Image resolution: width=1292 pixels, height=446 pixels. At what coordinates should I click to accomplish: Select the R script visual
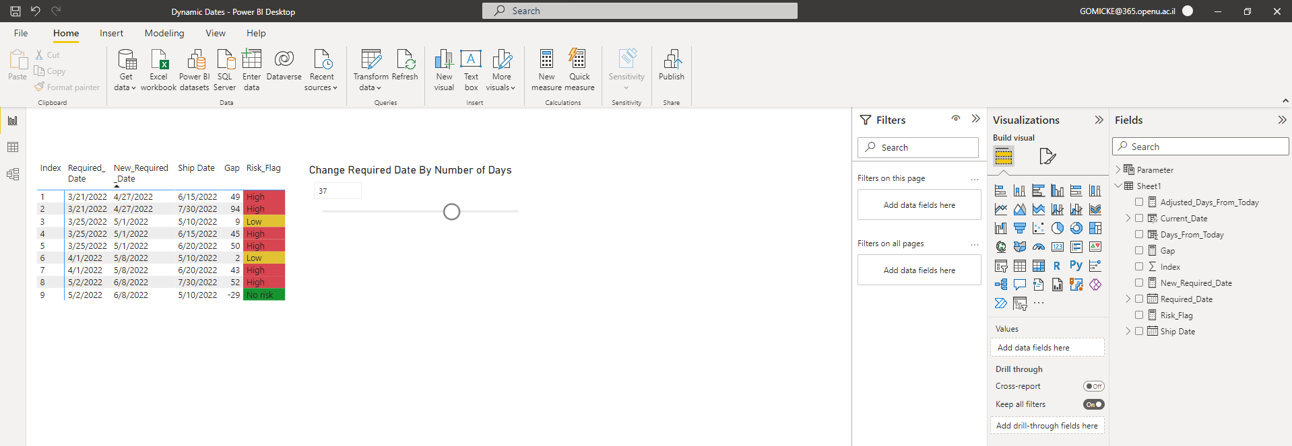tap(1058, 266)
